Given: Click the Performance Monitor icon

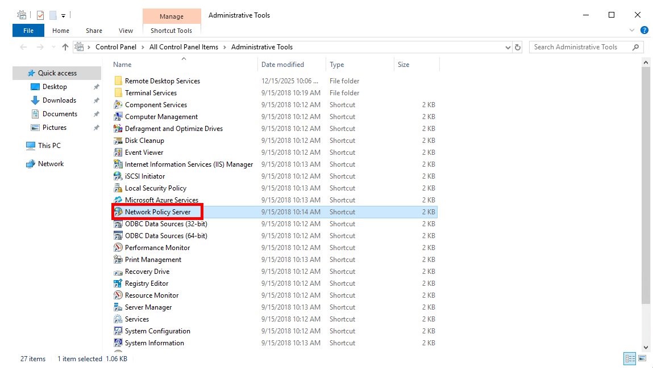Looking at the screenshot, I should (118, 248).
